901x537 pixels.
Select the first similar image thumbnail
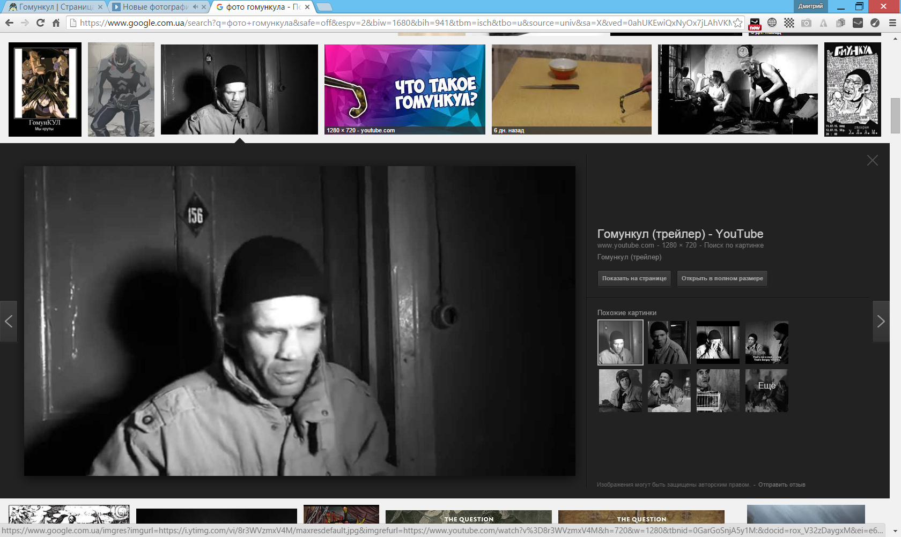point(621,342)
